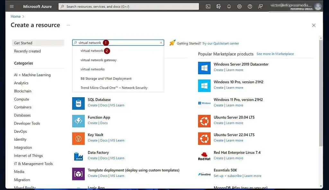
Task: Open the portal hamburger menu
Action: click(x=12, y=6)
